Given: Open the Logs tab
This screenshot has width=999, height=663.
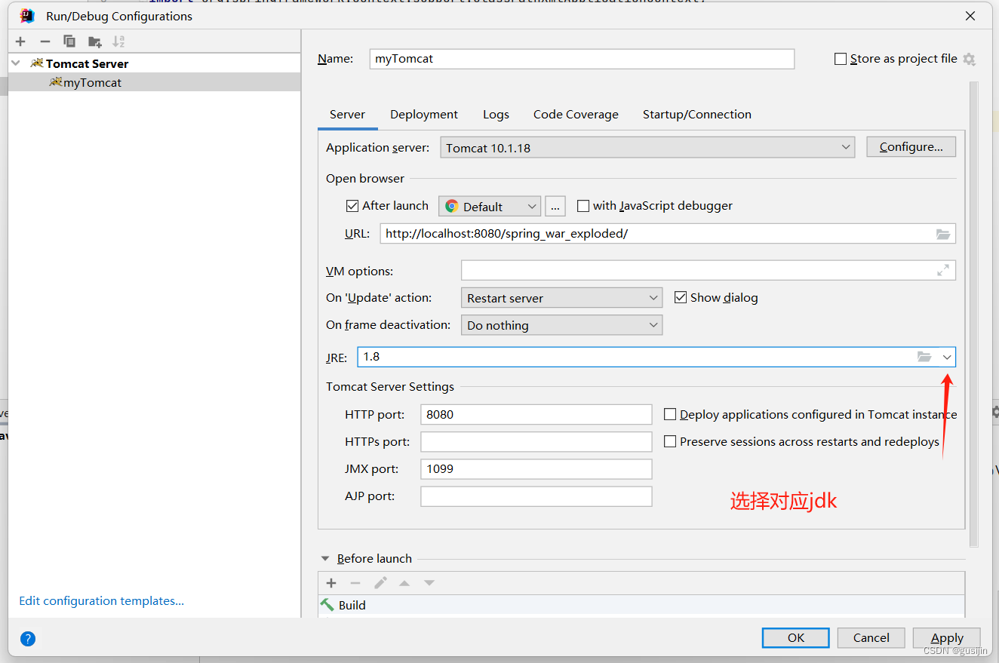Looking at the screenshot, I should click(496, 114).
